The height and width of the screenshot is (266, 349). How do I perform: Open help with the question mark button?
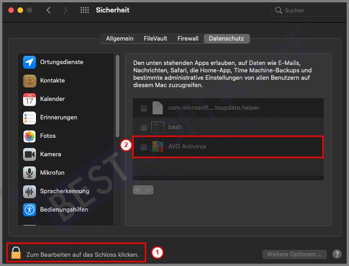pos(337,254)
